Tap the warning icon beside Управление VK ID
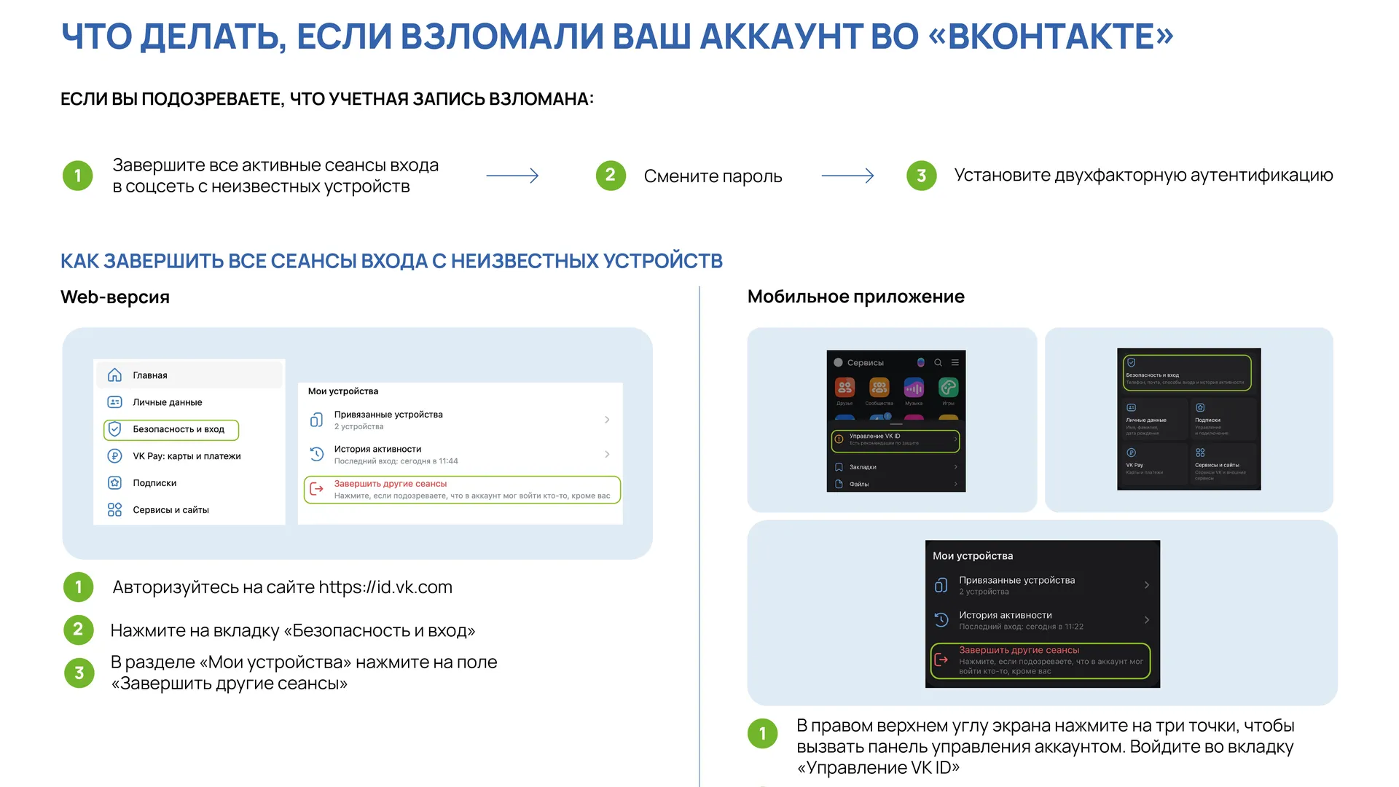Viewport: 1399px width, 787px height. [x=839, y=439]
